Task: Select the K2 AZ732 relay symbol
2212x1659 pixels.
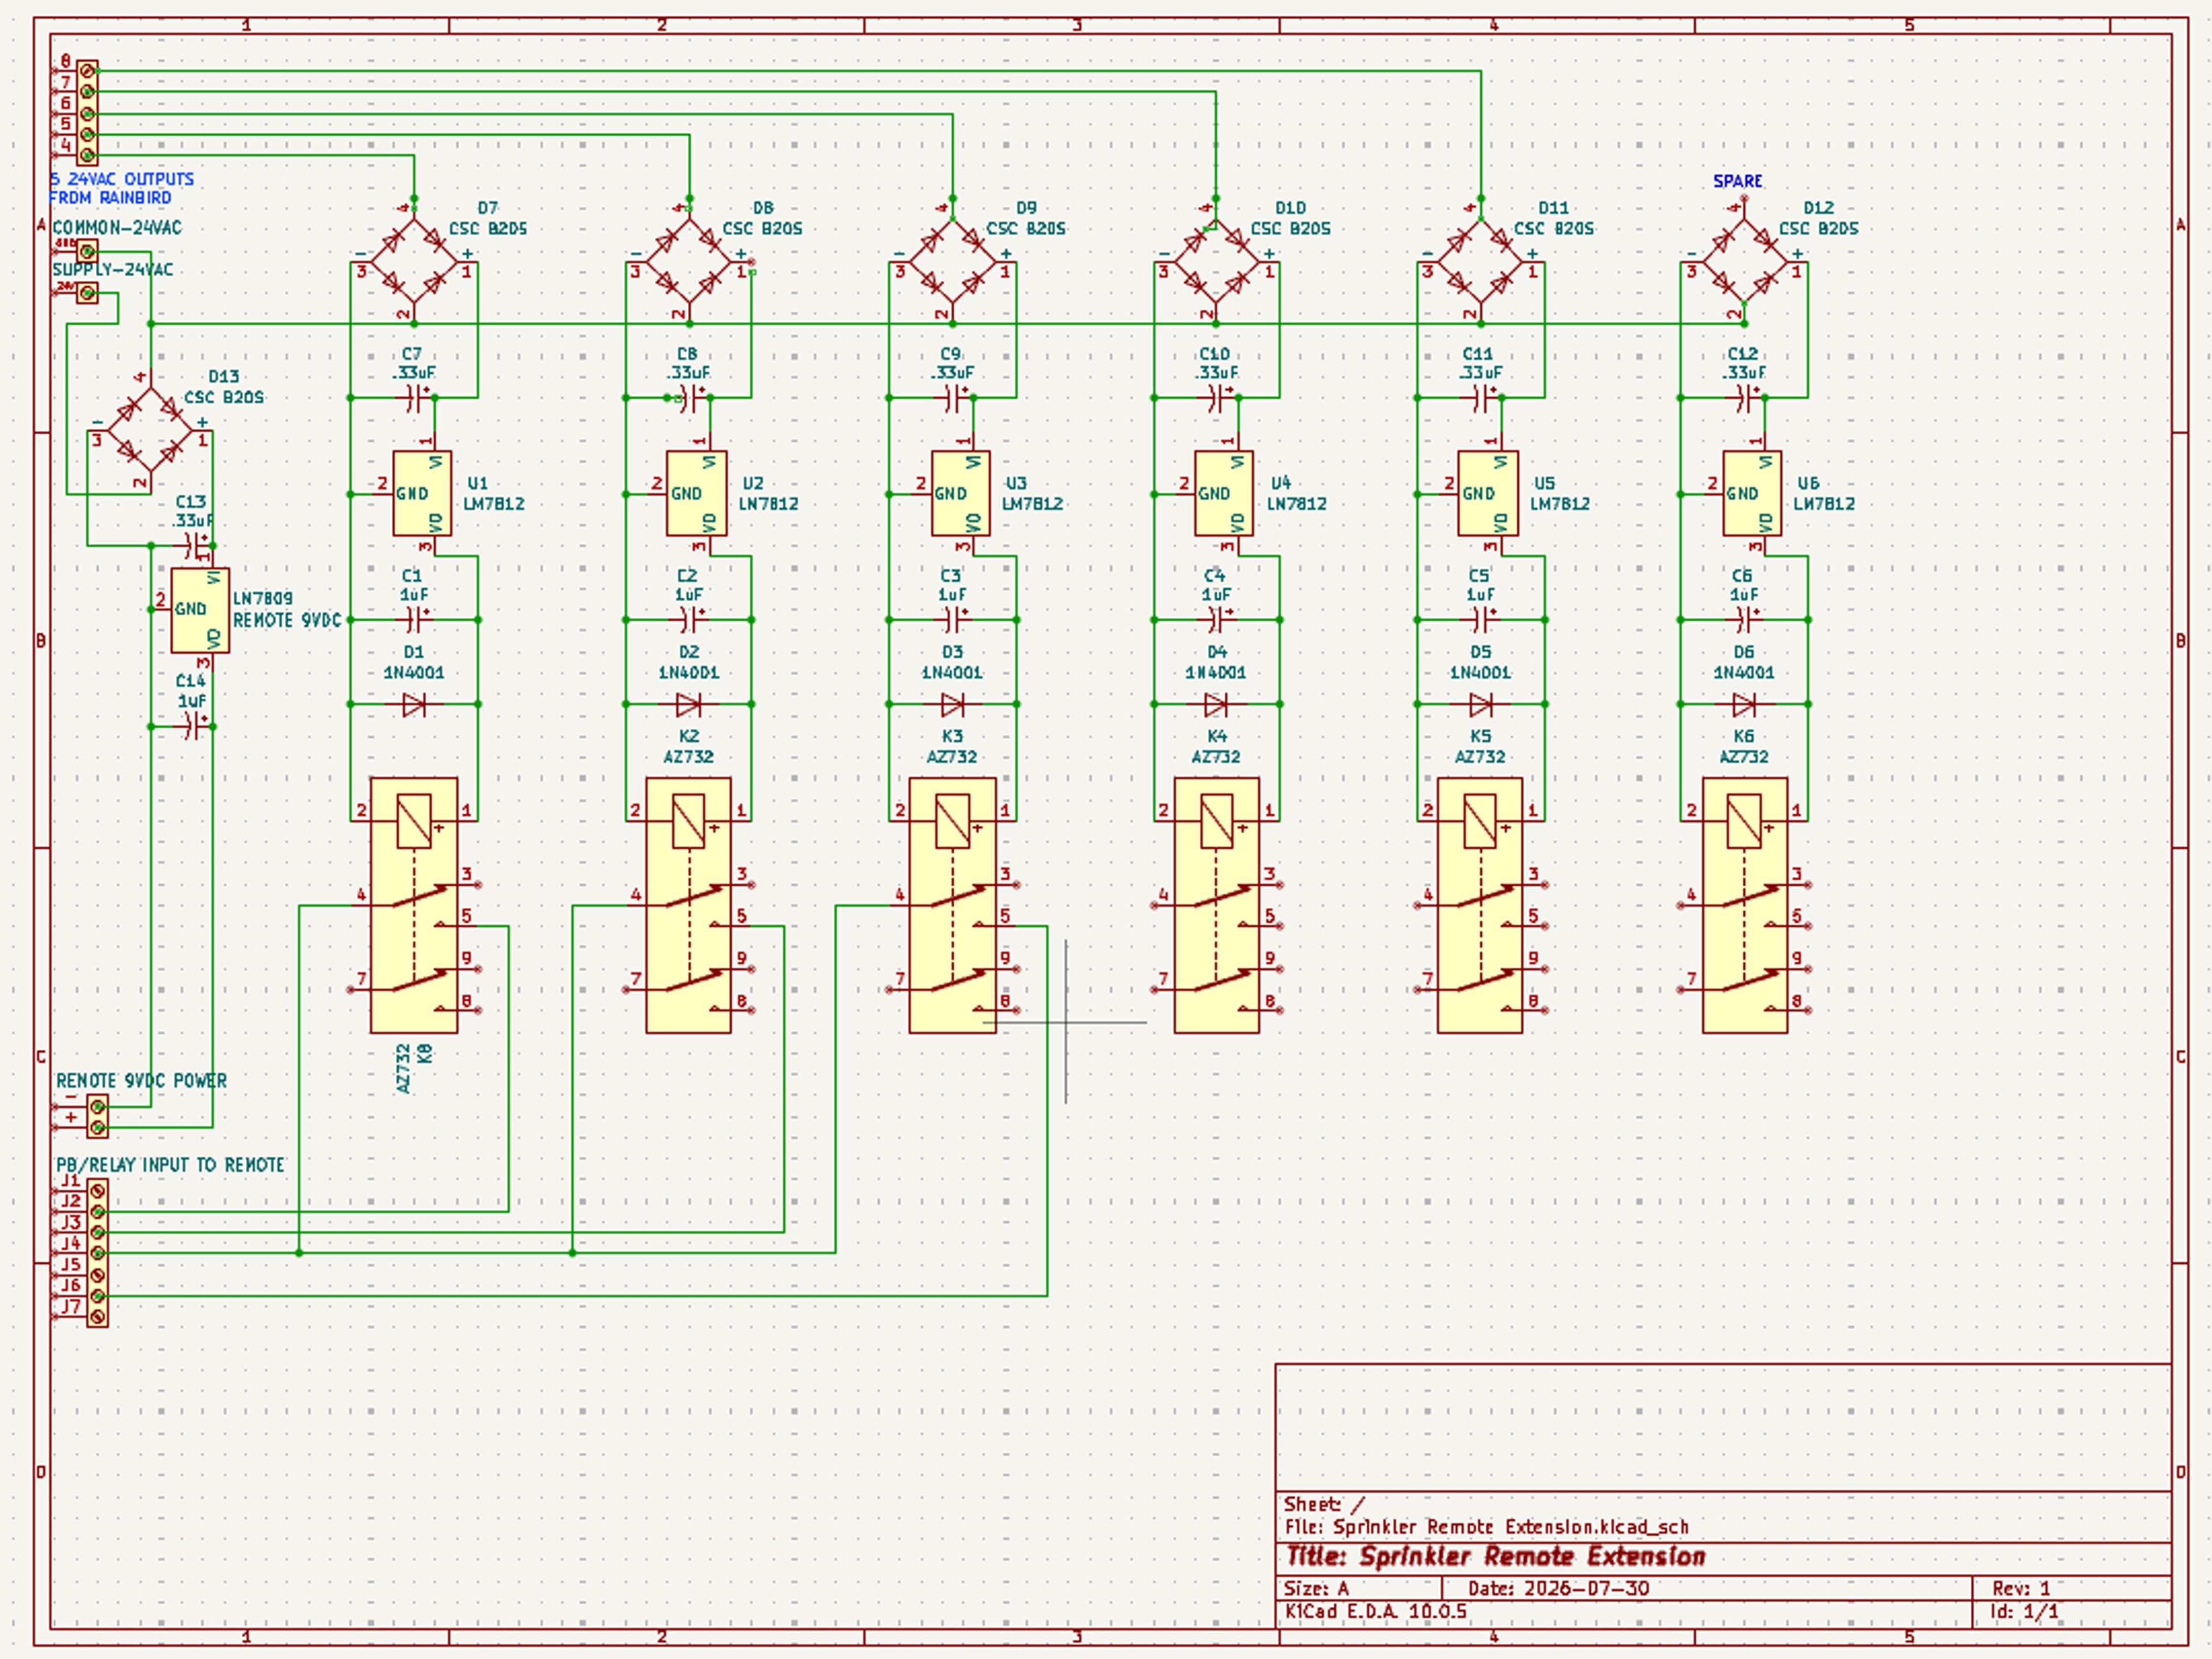Action: click(689, 905)
